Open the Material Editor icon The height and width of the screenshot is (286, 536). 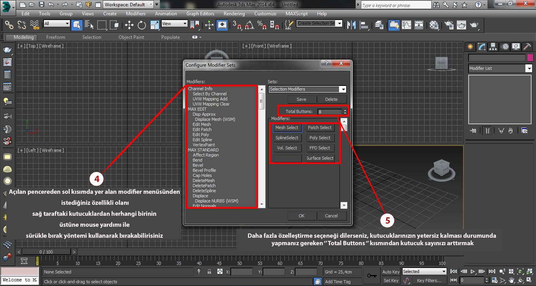[434, 25]
